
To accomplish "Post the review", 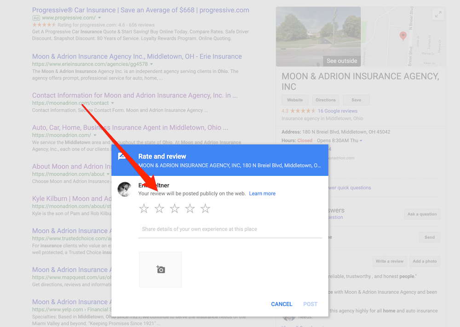I will [310, 304].
